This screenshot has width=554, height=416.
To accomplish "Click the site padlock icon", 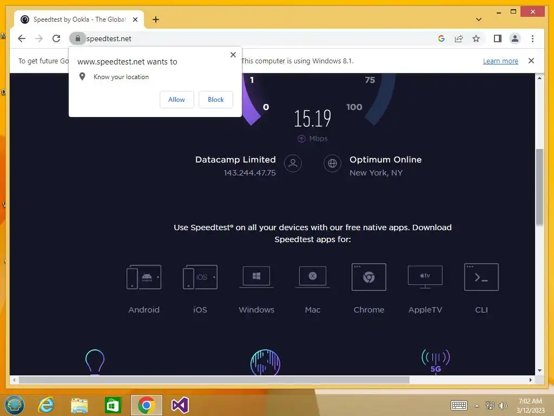I will coord(78,38).
